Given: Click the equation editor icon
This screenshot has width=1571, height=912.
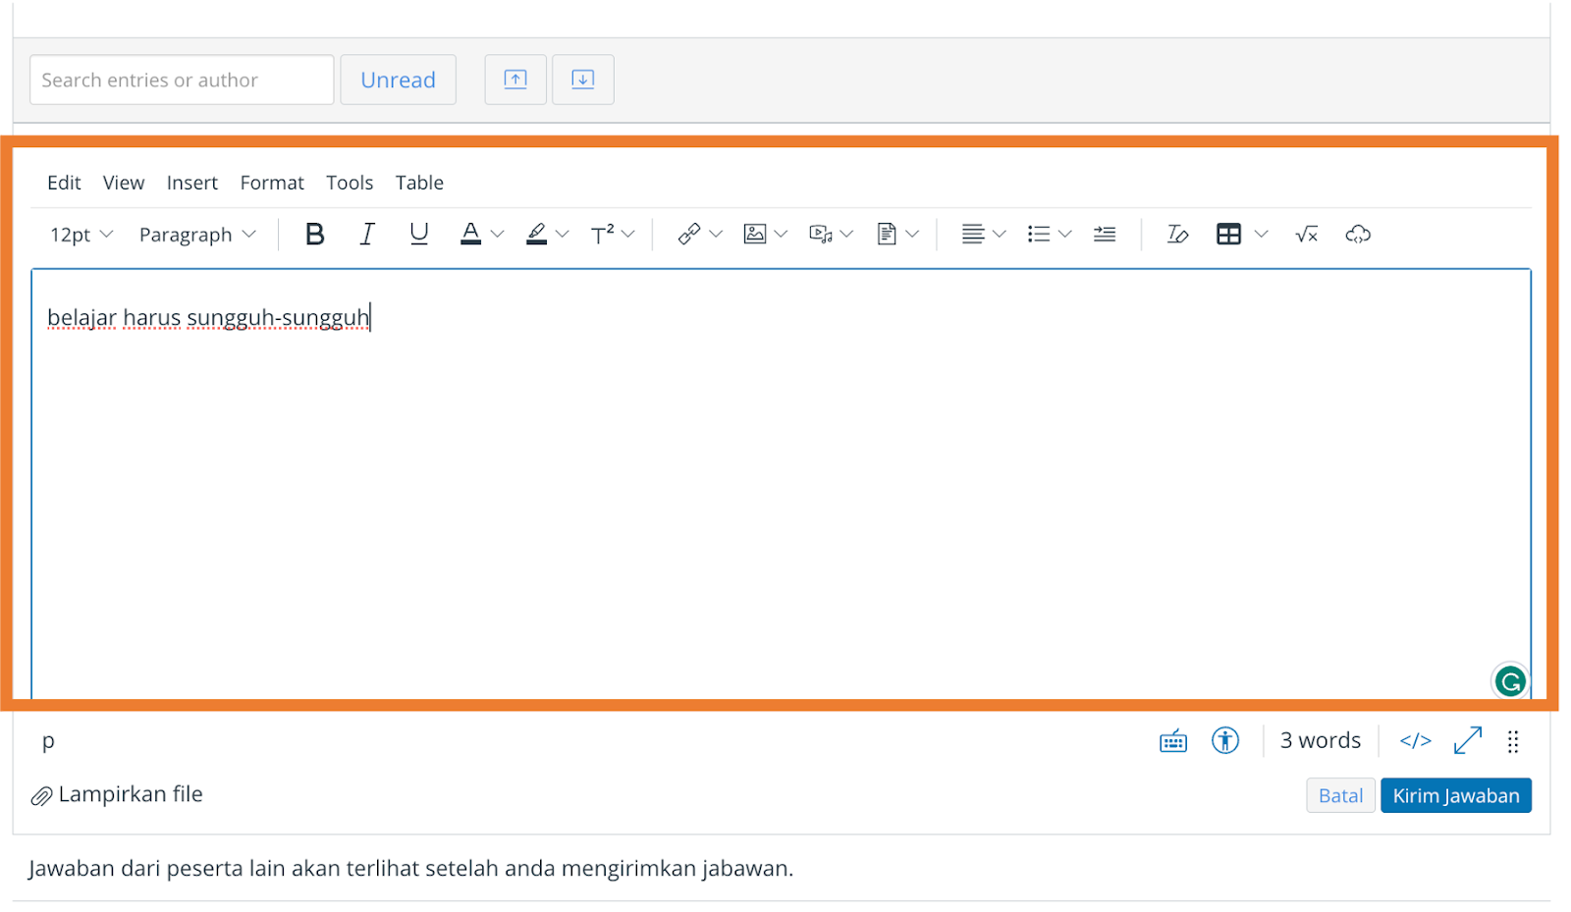Looking at the screenshot, I should pos(1306,234).
